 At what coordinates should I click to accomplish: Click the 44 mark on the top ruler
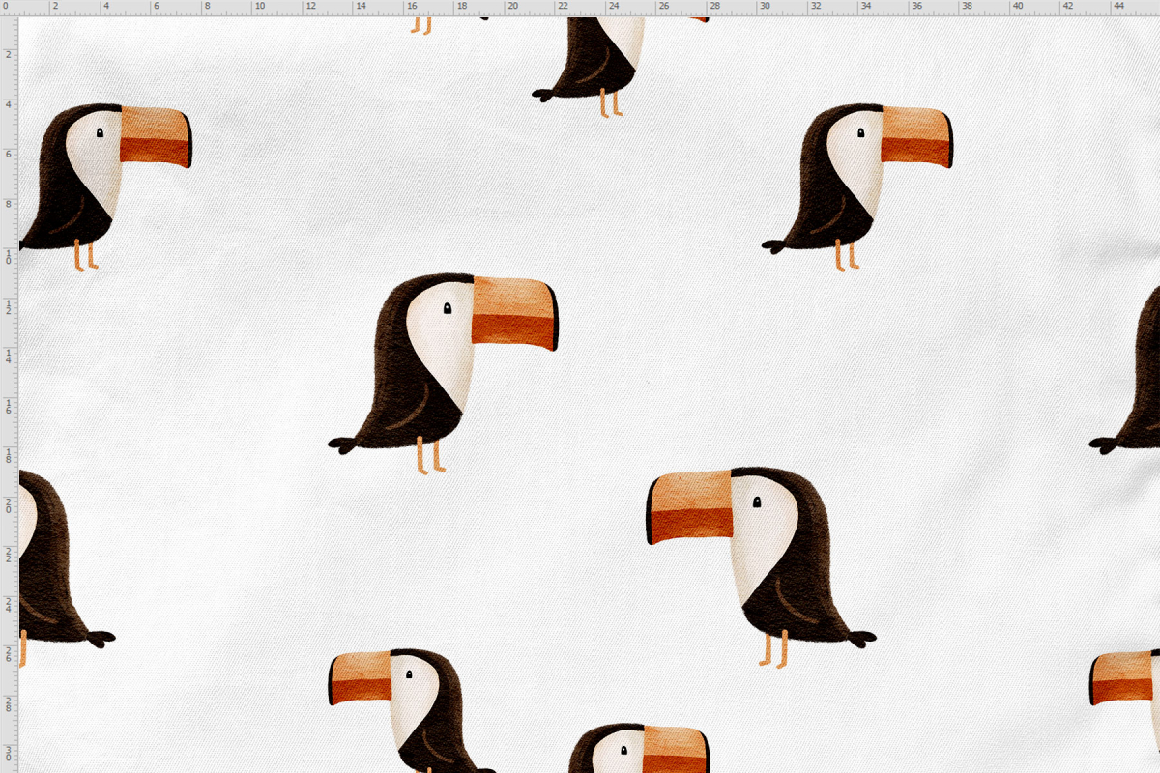tap(1118, 6)
